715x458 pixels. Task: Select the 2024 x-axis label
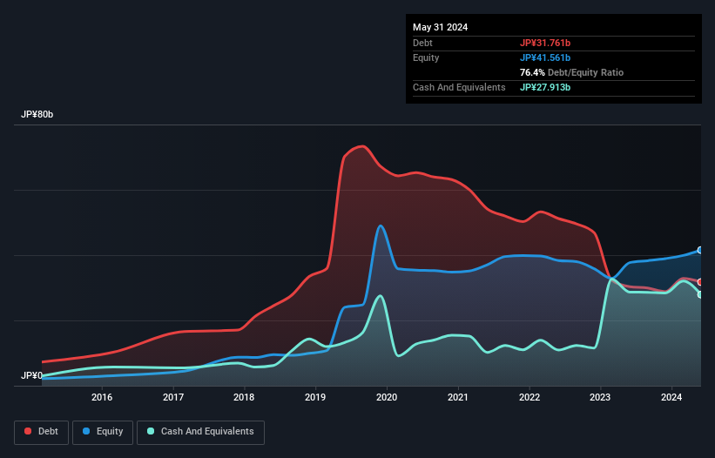click(671, 397)
